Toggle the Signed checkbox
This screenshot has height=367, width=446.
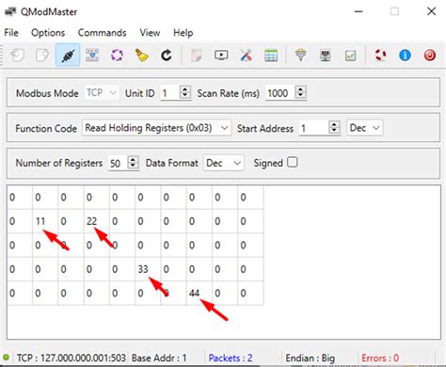click(x=292, y=163)
